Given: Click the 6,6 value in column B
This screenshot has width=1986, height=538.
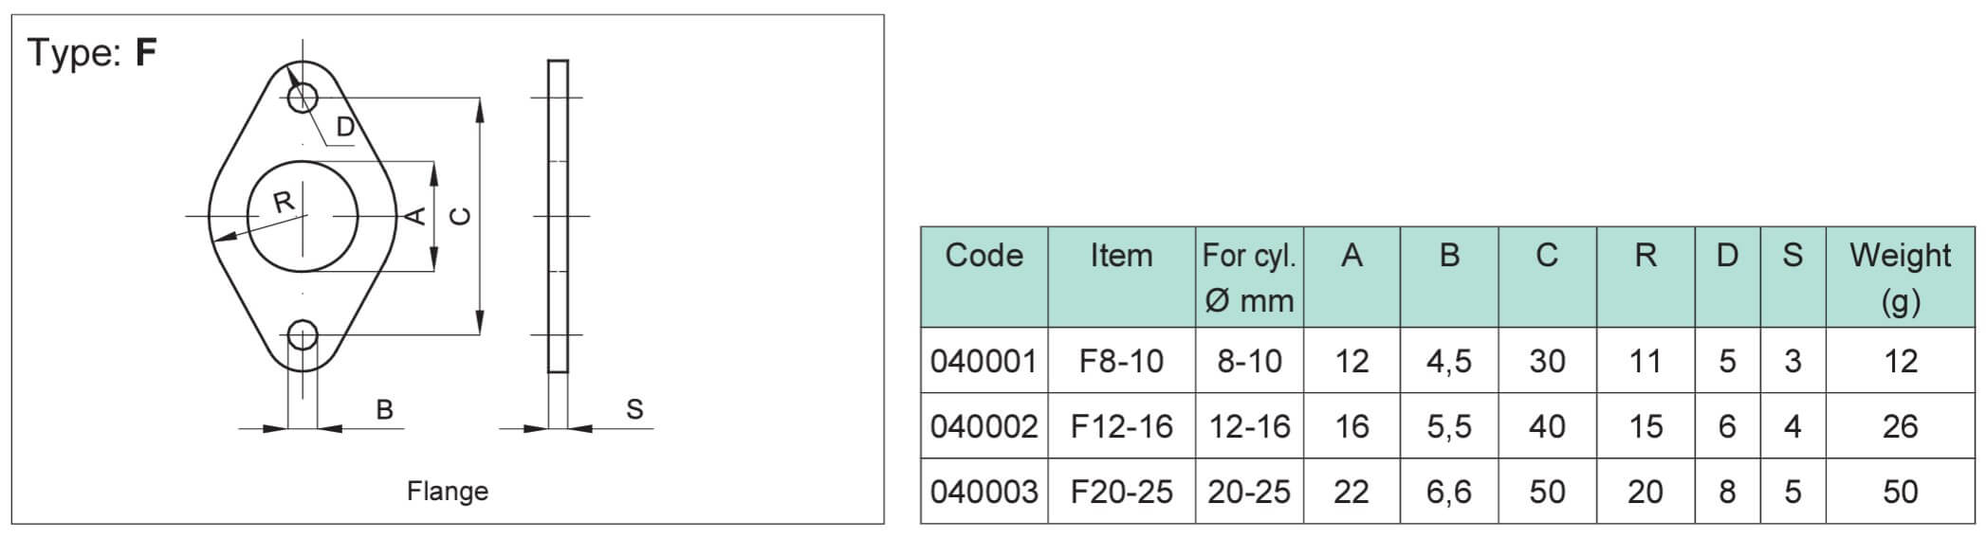Looking at the screenshot, I should [1449, 492].
